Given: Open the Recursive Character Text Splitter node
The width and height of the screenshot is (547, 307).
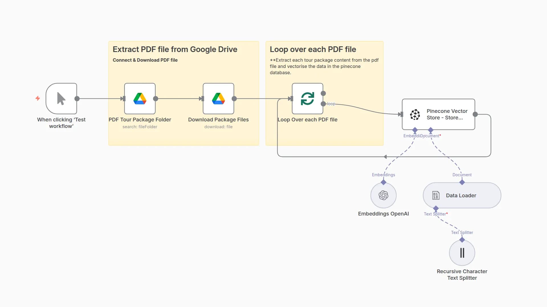Looking at the screenshot, I should tap(462, 253).
